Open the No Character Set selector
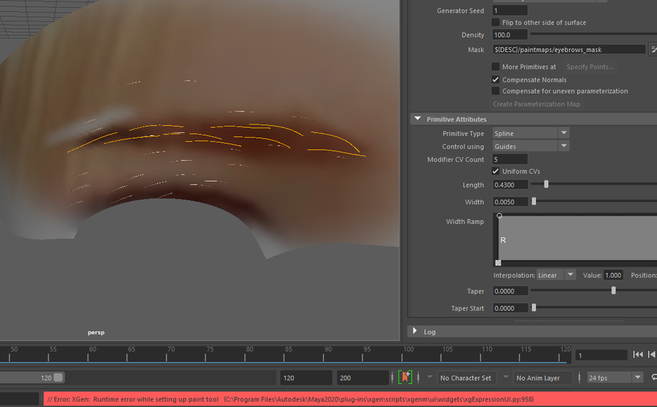The height and width of the screenshot is (407, 657). tap(467, 377)
